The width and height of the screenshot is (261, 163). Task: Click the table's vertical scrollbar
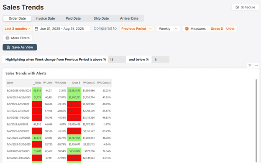coord(256,121)
